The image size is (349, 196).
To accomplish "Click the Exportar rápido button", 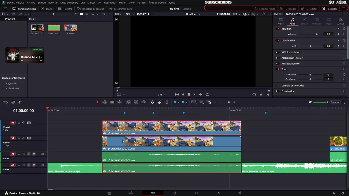I will click(x=265, y=9).
